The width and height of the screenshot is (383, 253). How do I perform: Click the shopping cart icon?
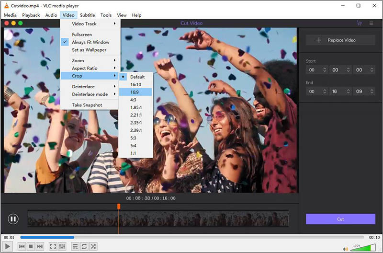(360, 23)
